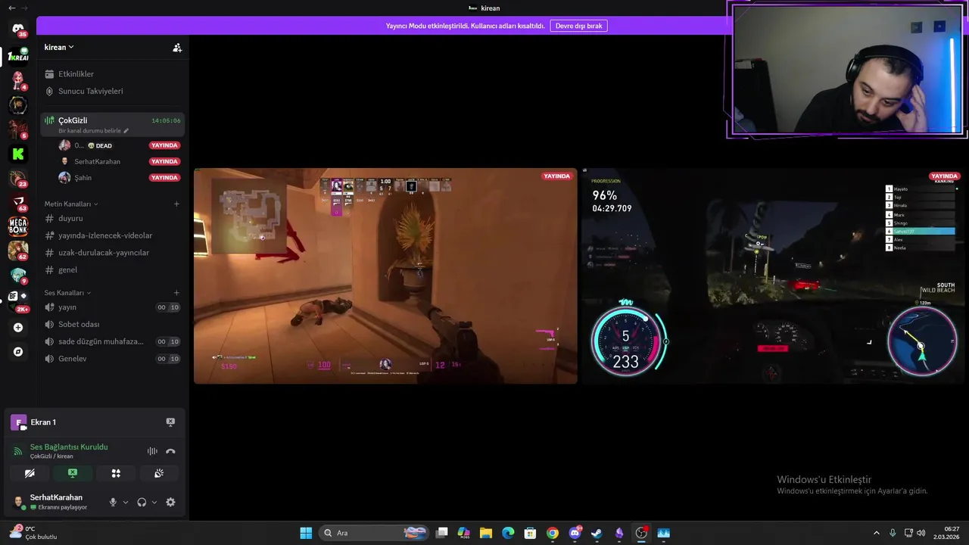
Task: Join the Sobet odası voice channel
Action: [112, 324]
